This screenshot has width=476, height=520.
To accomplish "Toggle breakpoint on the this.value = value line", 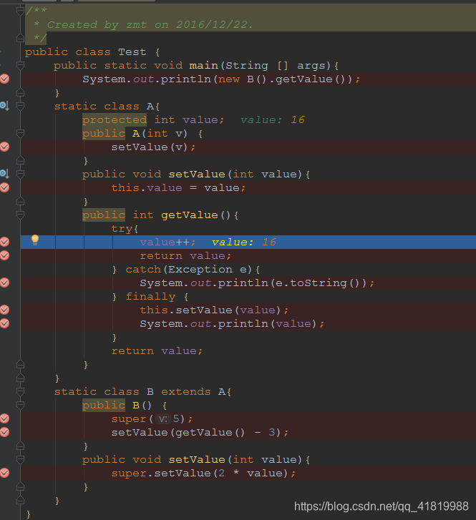I will pos(4,187).
